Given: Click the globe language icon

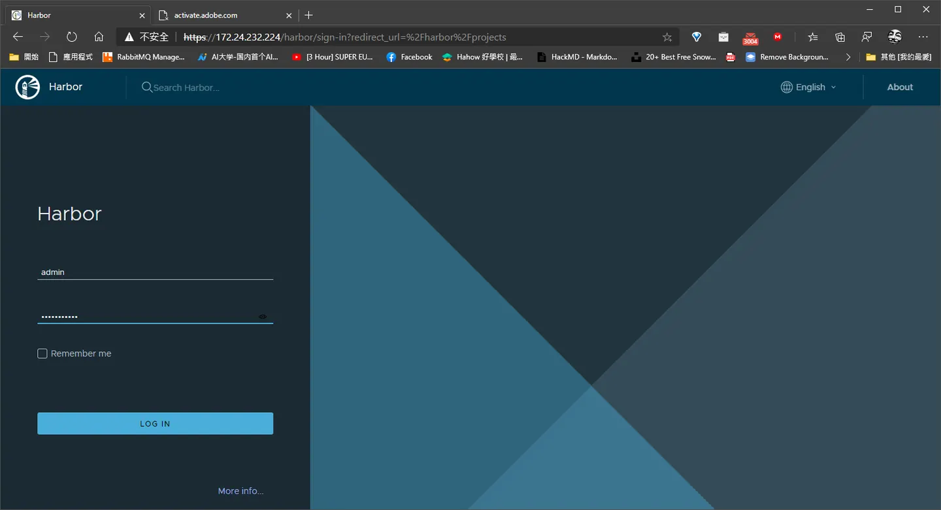Looking at the screenshot, I should (787, 87).
